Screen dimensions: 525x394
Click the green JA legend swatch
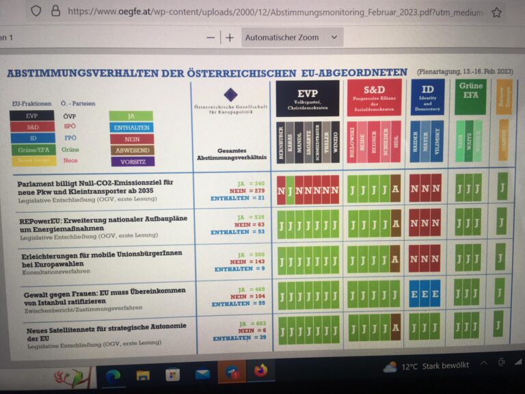[x=131, y=116]
